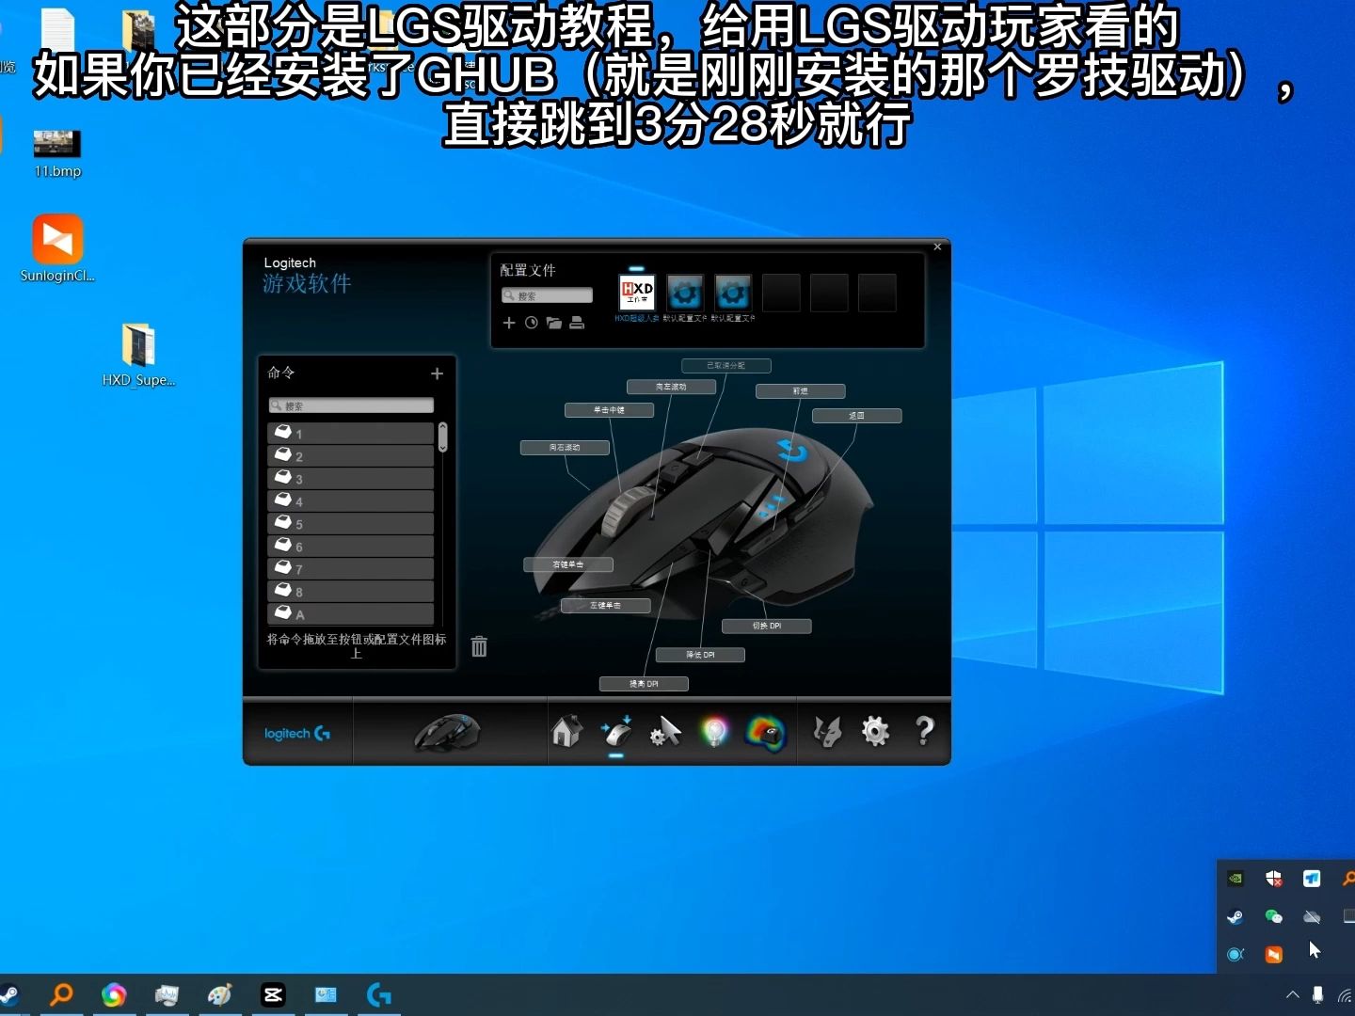
Task: Open the colorful ring browser taskbar icon
Action: click(x=114, y=994)
